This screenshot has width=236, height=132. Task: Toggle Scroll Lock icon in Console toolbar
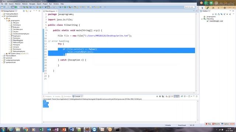170,96
